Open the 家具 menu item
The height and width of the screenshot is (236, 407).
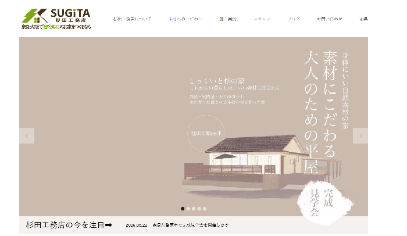363,19
